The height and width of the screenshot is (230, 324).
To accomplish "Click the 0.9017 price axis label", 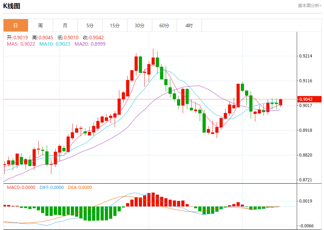I will (306, 105).
